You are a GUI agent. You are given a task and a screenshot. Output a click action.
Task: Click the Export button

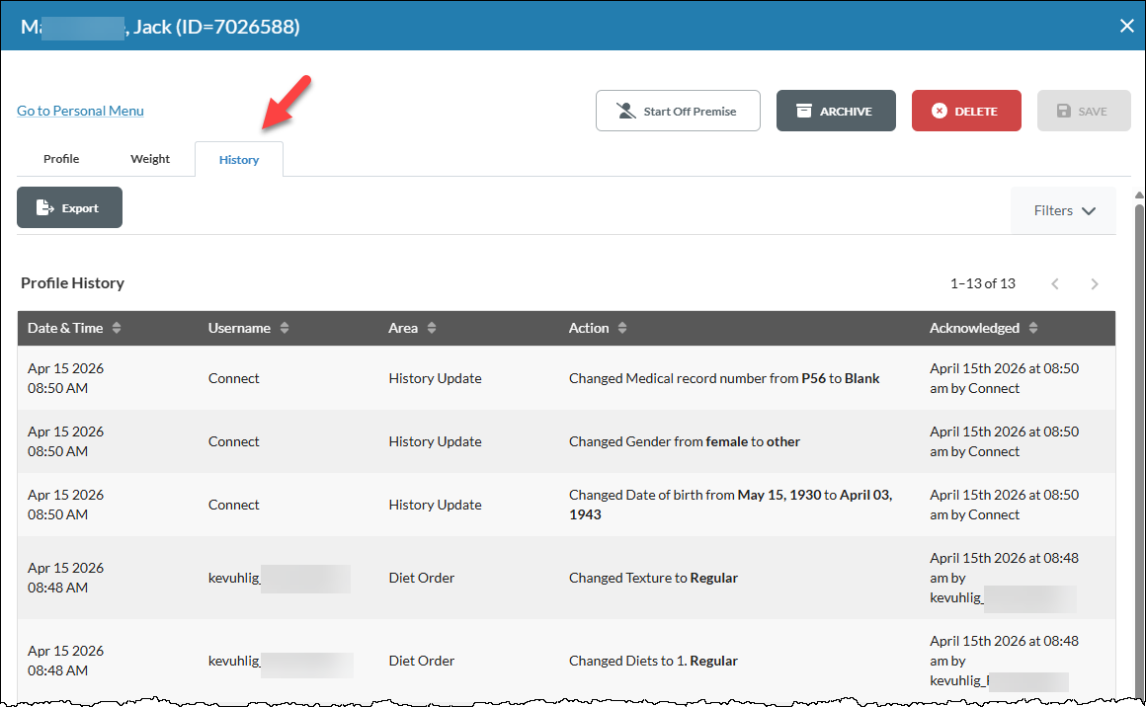[69, 208]
